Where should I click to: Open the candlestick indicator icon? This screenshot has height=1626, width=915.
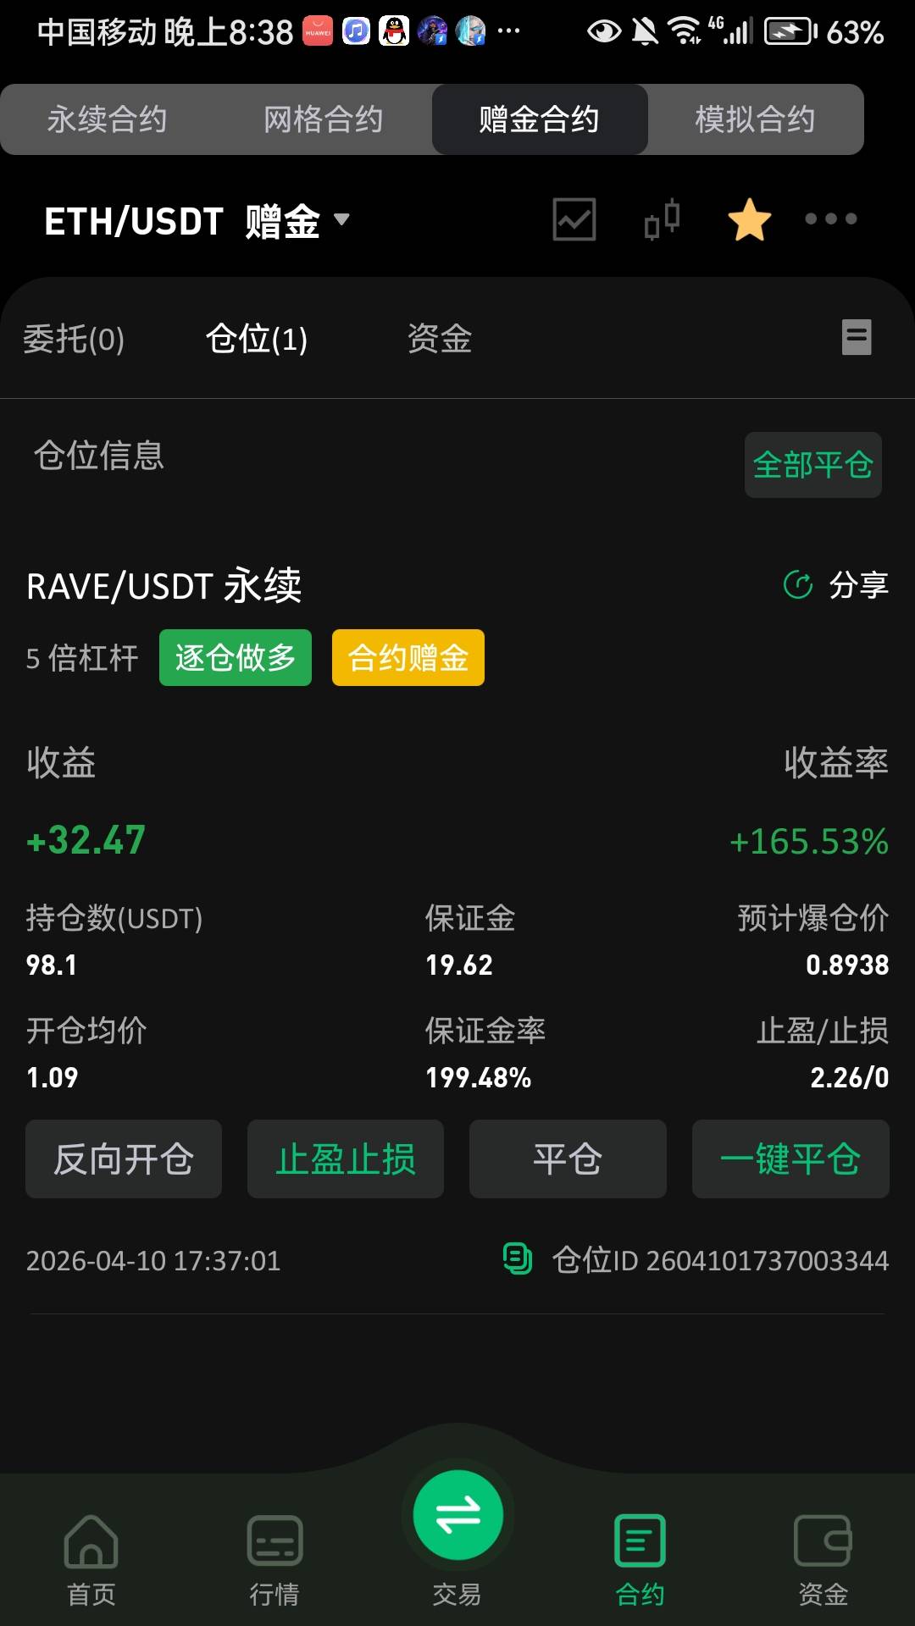662,219
